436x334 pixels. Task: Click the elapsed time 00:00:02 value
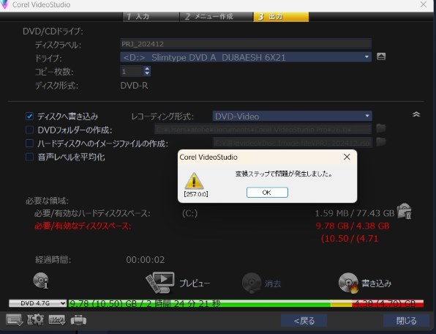point(145,260)
